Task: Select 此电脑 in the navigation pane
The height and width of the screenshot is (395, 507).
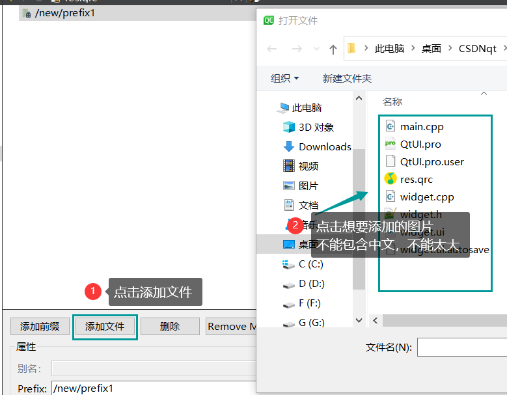Action: [x=307, y=107]
